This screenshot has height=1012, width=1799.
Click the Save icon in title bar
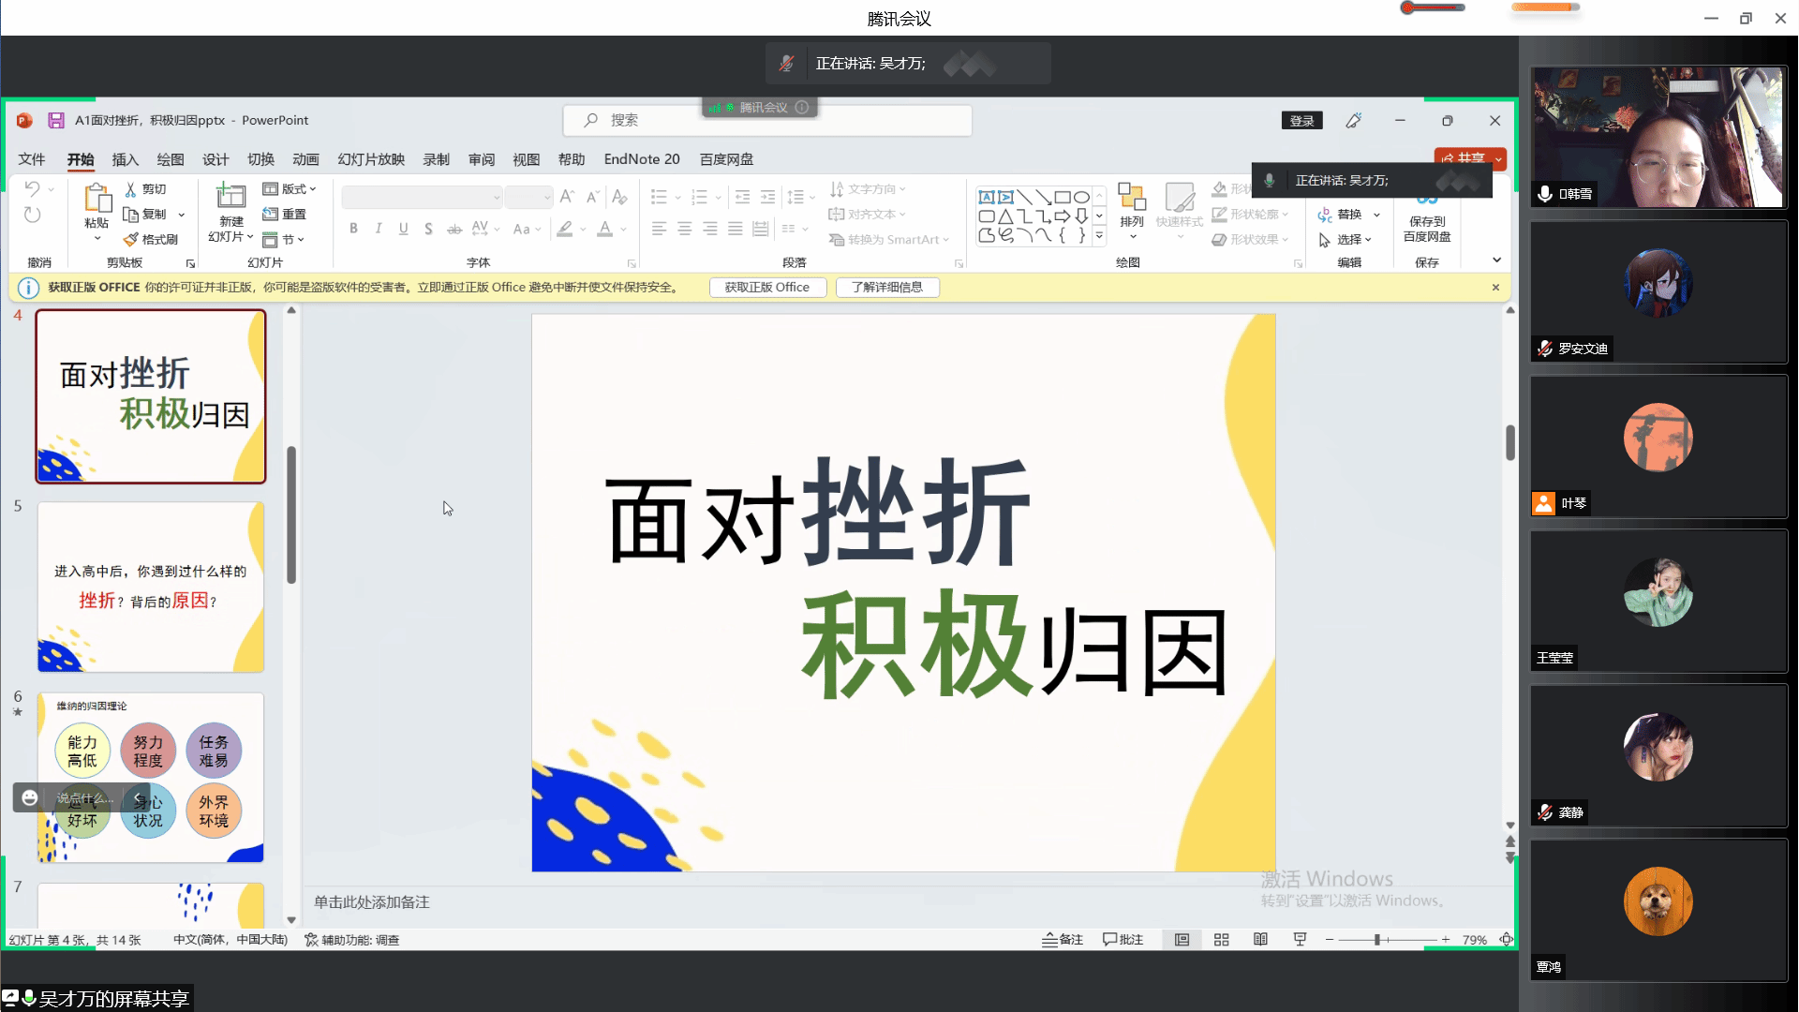coord(56,120)
